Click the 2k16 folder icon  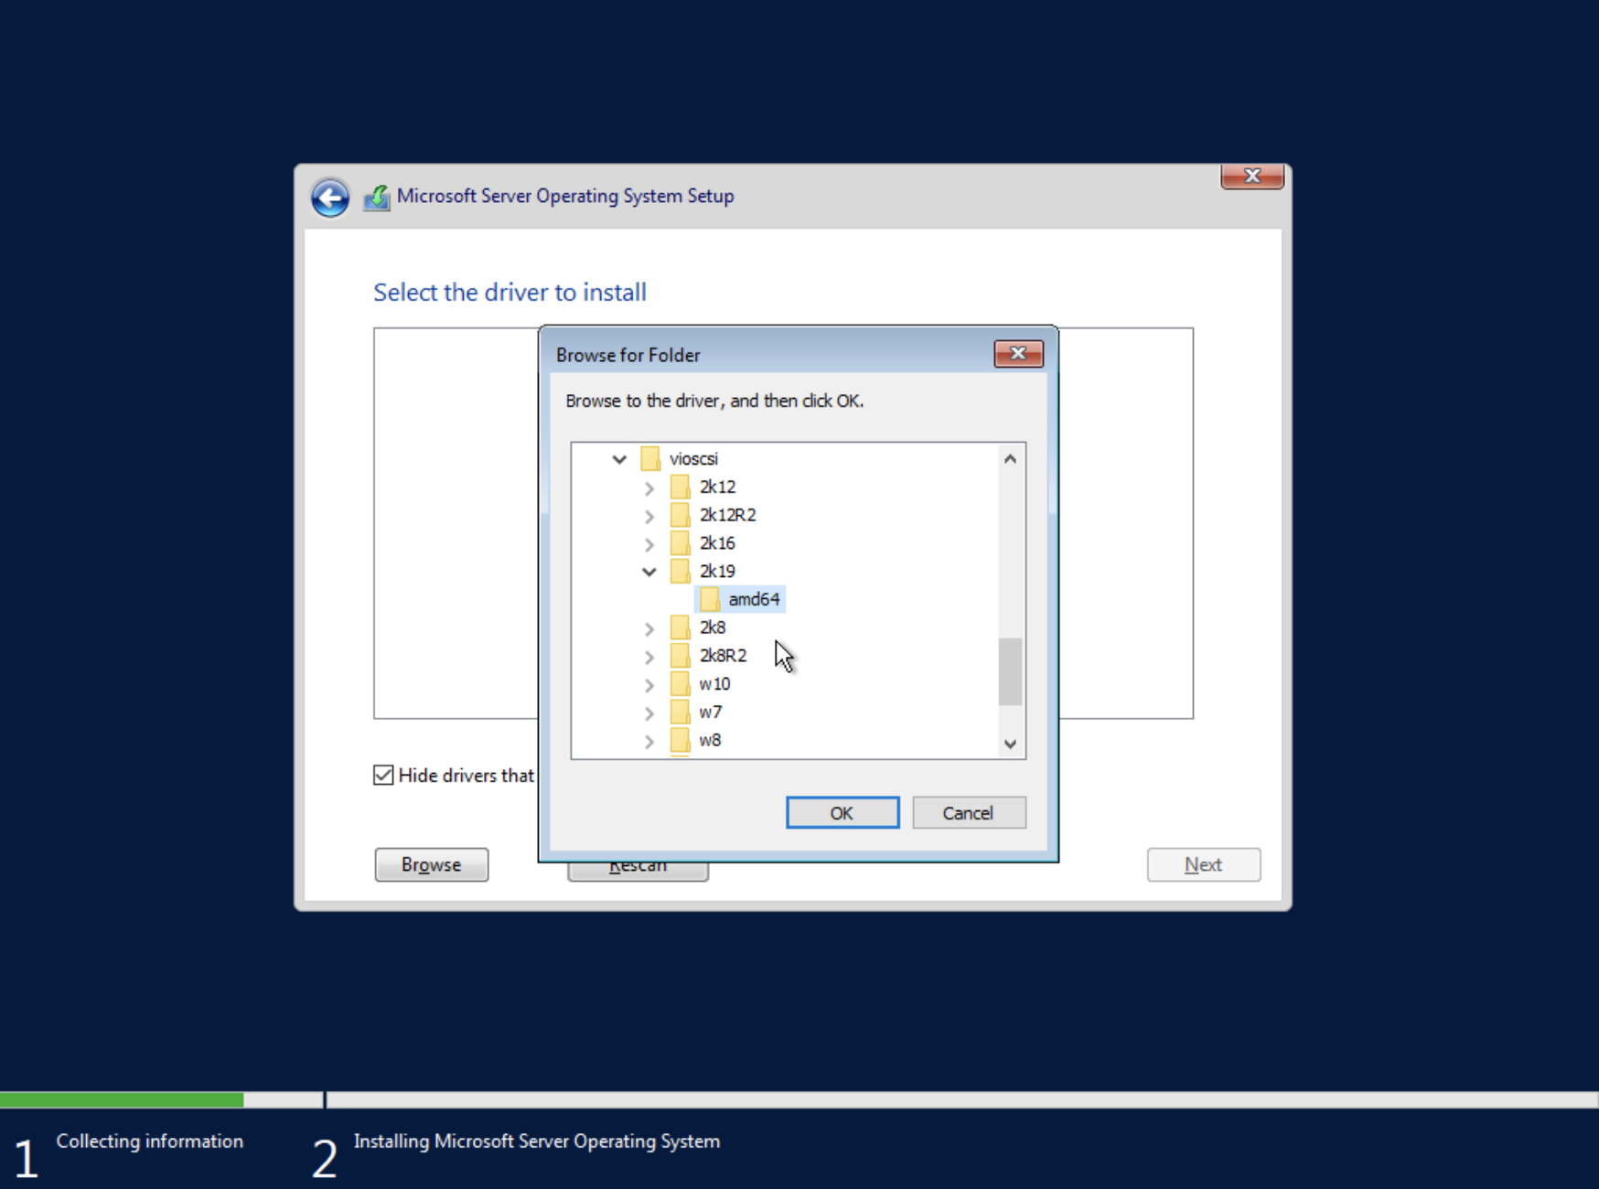coord(680,543)
